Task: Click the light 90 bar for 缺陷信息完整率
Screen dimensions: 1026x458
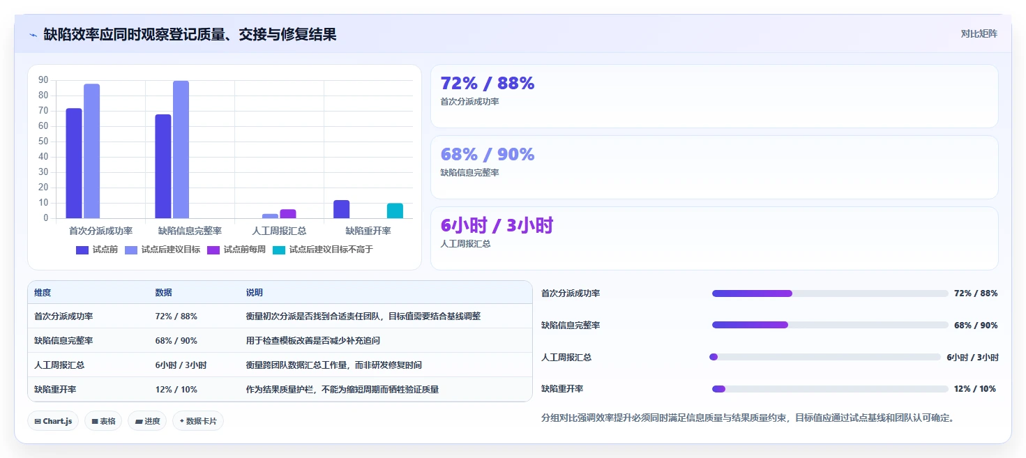Action: pos(181,150)
